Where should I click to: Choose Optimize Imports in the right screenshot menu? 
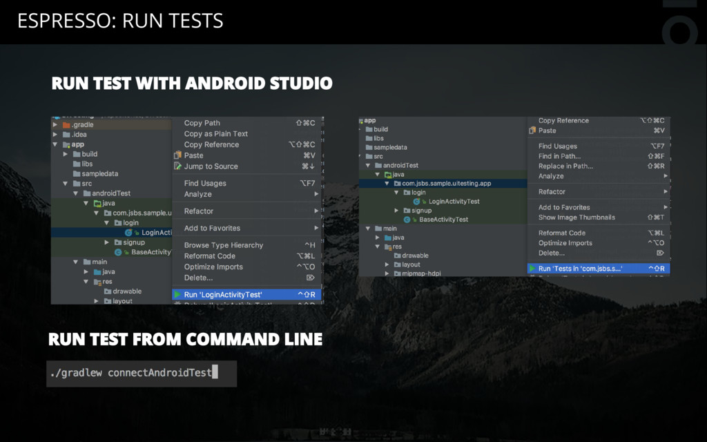599,243
